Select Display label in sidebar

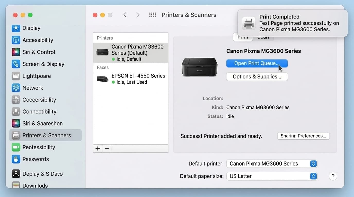tap(31, 28)
